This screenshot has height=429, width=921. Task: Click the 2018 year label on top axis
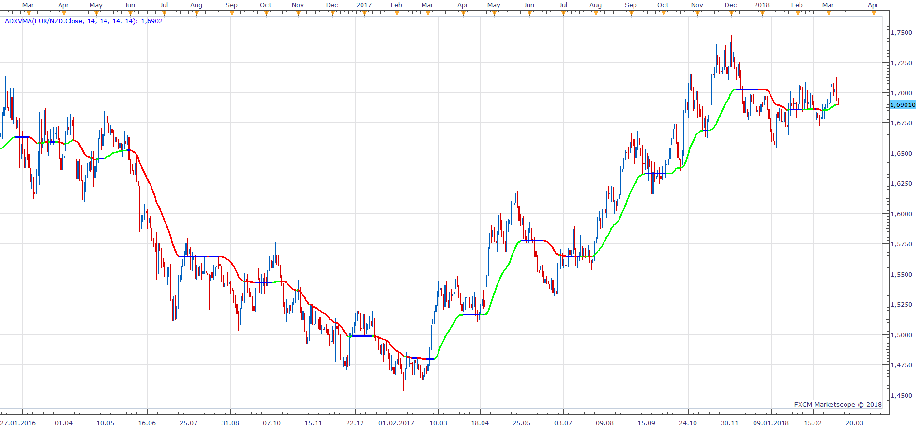point(761,5)
